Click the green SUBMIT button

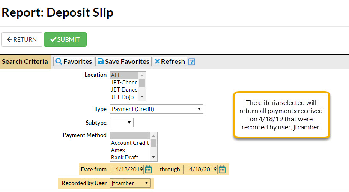(65, 39)
